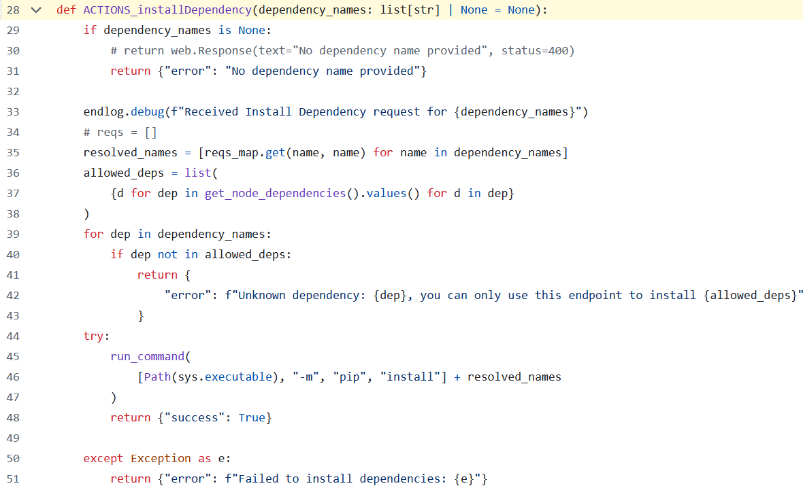Viewport: 803px width, 488px height.
Task: Click the 'if dependency_names is None:' line
Action: click(x=177, y=30)
